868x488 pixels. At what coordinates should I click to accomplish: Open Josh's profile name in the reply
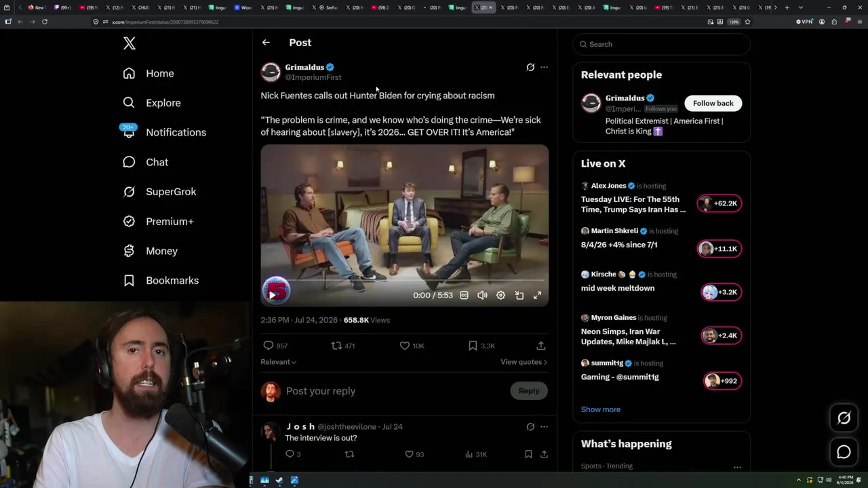tap(301, 427)
